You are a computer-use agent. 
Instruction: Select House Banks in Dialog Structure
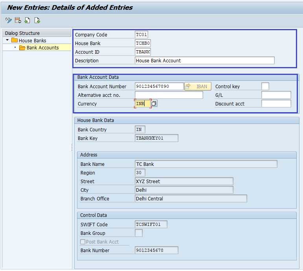33,40
